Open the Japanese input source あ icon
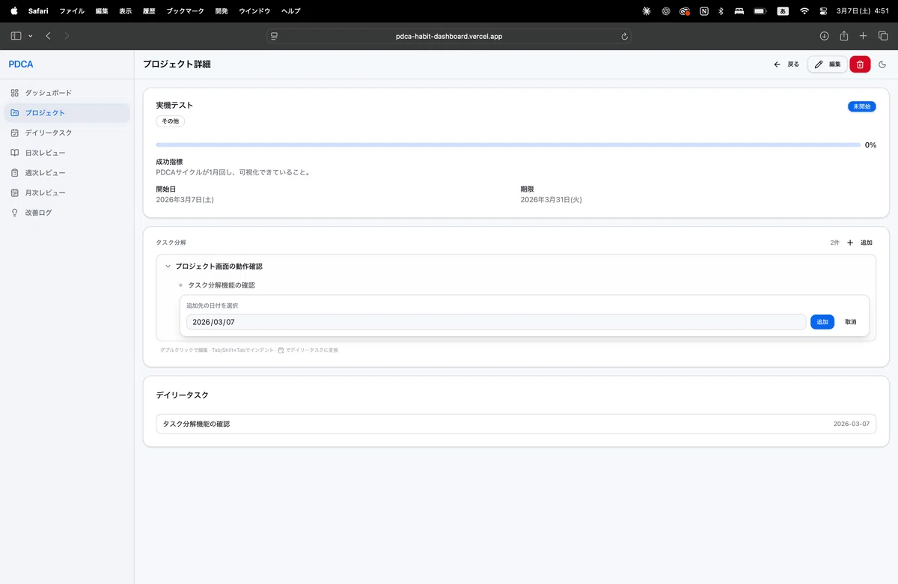This screenshot has height=584, width=898. tap(783, 11)
